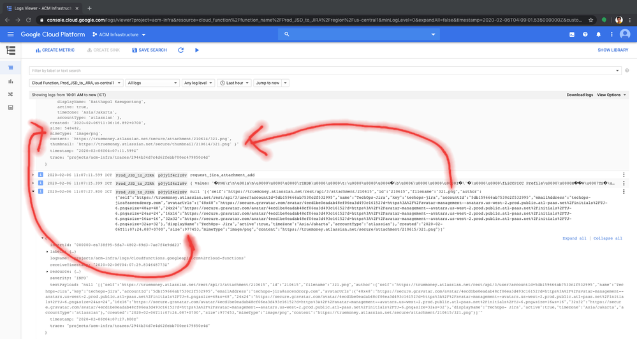Image resolution: width=637 pixels, height=339 pixels.
Task: Click CREATE SINK
Action: click(103, 50)
